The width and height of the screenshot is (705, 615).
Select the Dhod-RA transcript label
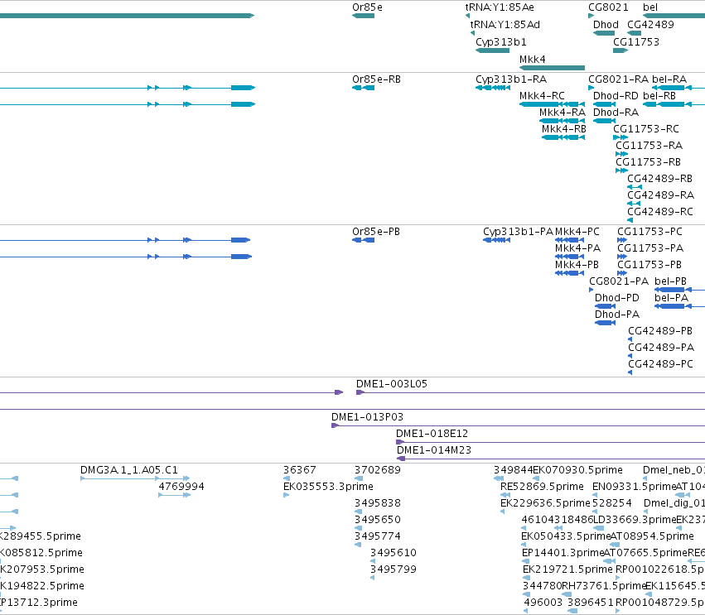[x=616, y=113]
